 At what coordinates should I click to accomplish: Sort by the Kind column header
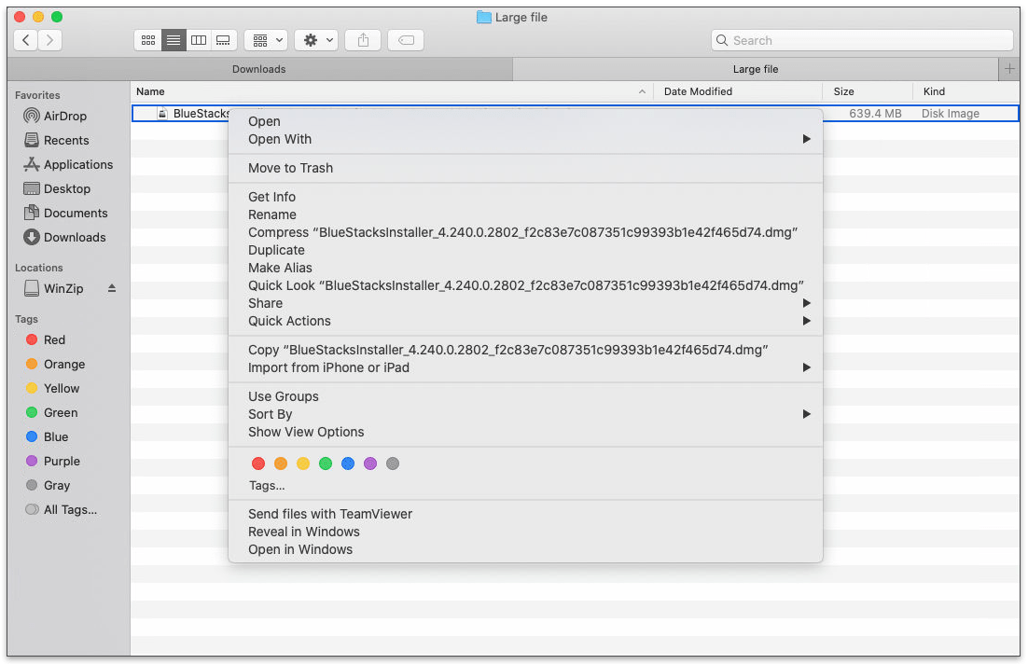click(966, 91)
